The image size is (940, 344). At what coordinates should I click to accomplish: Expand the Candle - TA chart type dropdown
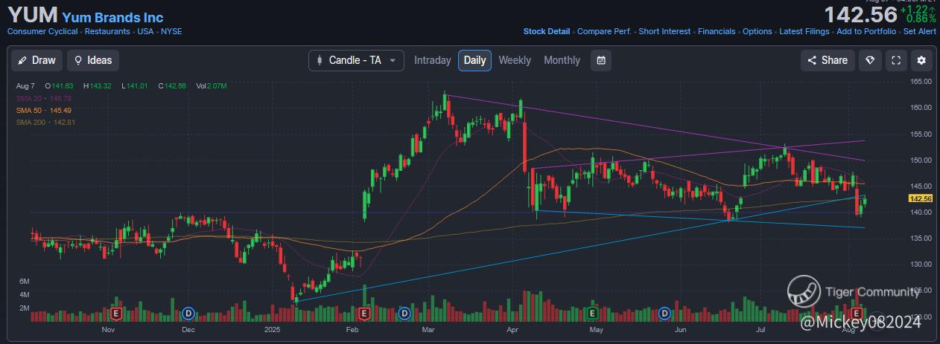pyautogui.click(x=356, y=60)
